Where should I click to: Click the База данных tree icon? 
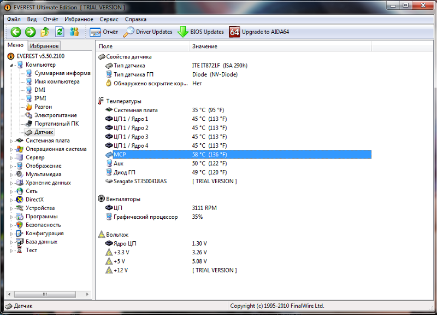tap(20, 242)
